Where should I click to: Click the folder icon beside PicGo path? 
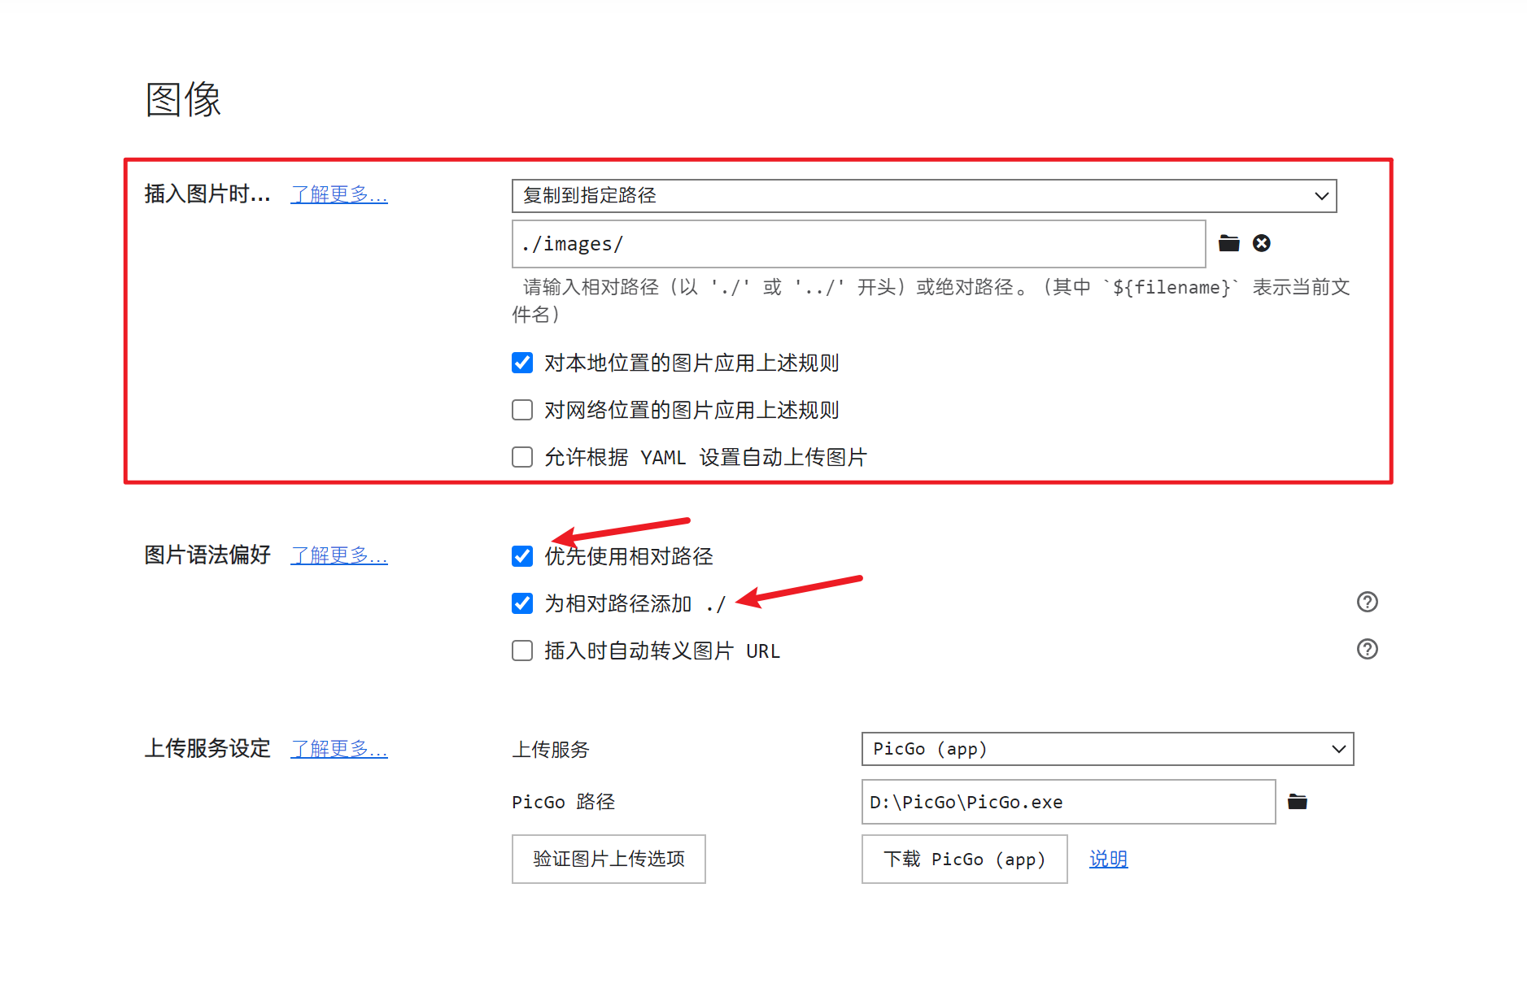click(1297, 802)
